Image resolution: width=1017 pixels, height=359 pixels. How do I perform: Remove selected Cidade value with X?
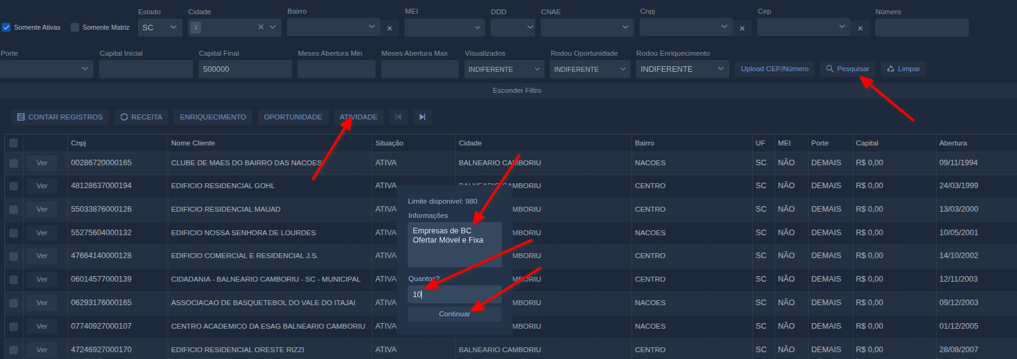[x=261, y=27]
